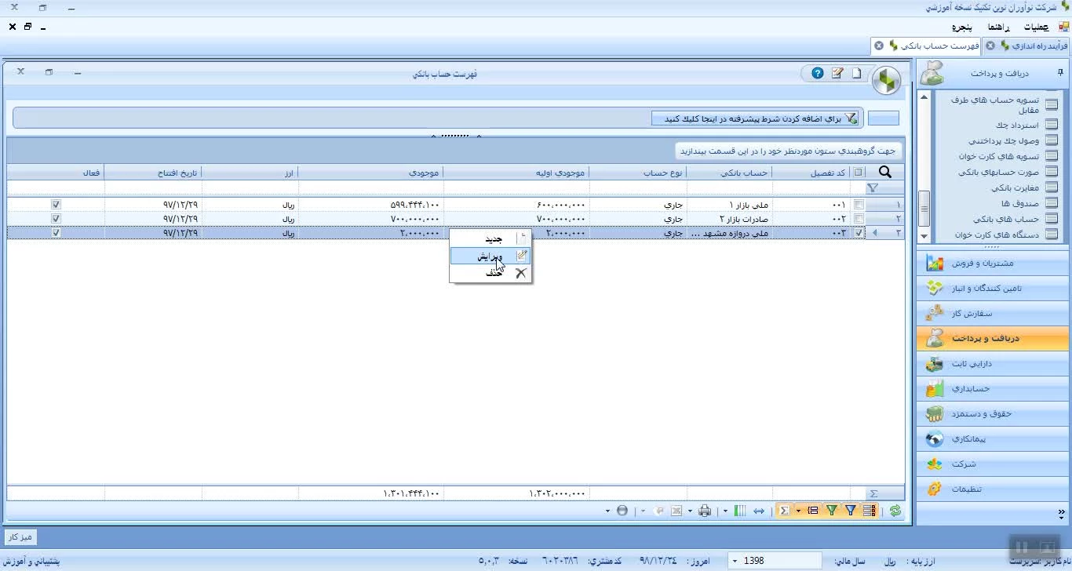
Task: Click the advanced filter condition button
Action: pos(756,118)
